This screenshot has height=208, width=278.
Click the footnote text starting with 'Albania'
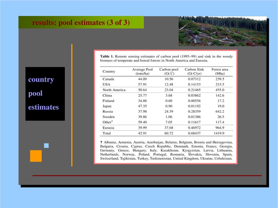(x=166, y=150)
